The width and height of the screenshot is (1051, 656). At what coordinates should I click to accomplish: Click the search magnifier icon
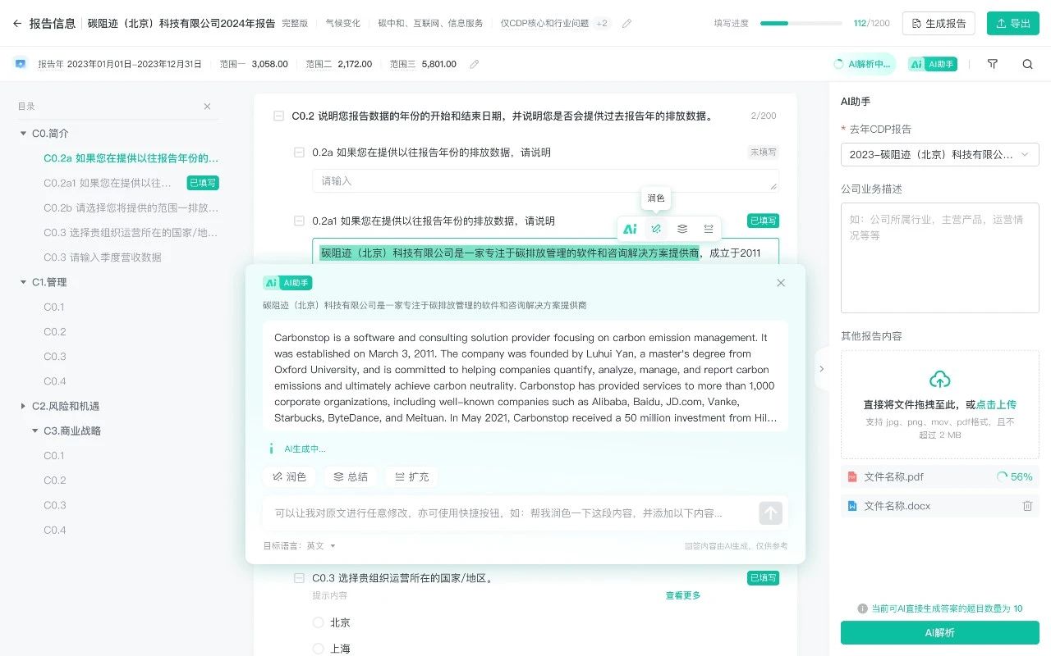[x=1028, y=64]
